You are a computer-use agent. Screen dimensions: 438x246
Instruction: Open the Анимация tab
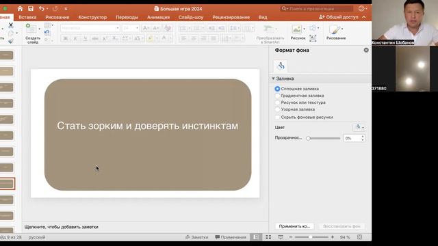[x=158, y=17]
